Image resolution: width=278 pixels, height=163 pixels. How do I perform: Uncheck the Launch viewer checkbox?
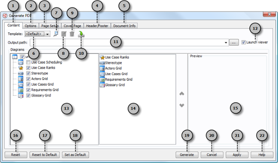pos(244,42)
